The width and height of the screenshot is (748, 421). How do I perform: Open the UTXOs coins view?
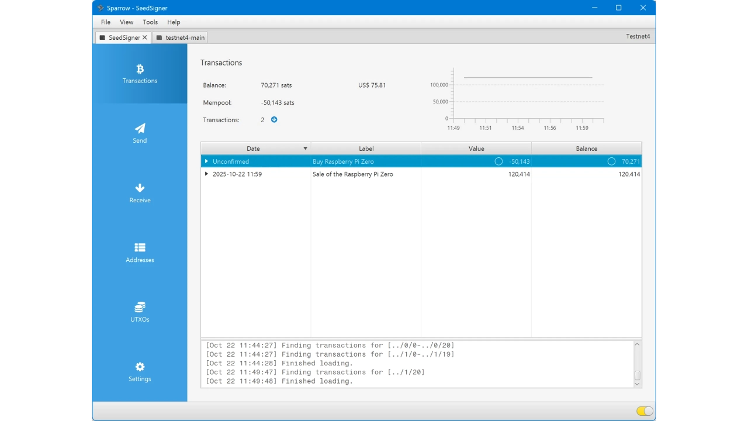point(140,312)
